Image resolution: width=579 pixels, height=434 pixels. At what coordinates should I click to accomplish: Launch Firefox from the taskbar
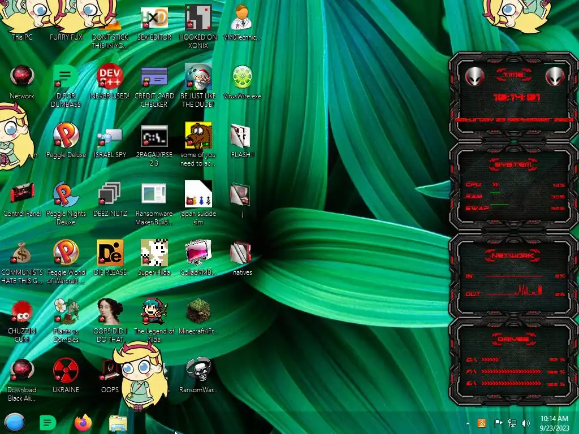(83, 423)
